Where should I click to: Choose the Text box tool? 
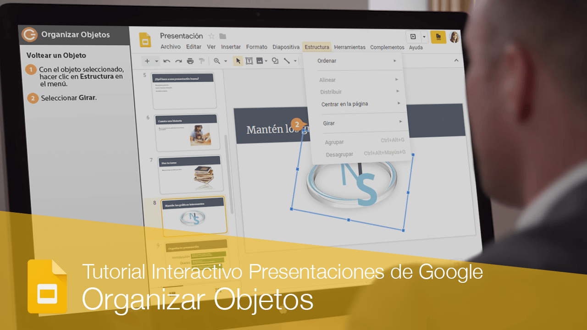[249, 61]
